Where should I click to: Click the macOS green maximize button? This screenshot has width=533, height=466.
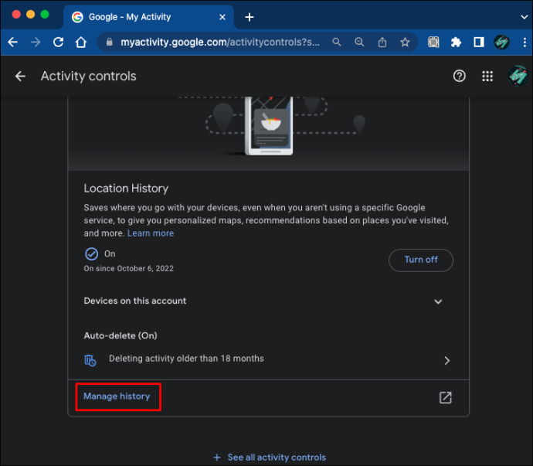(45, 14)
